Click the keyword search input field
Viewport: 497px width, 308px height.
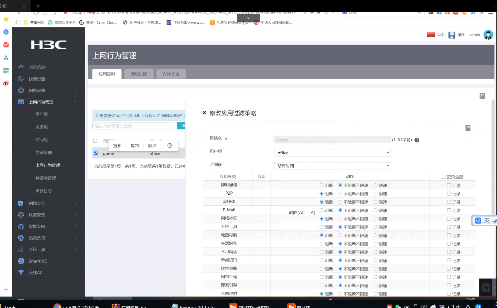click(x=133, y=126)
